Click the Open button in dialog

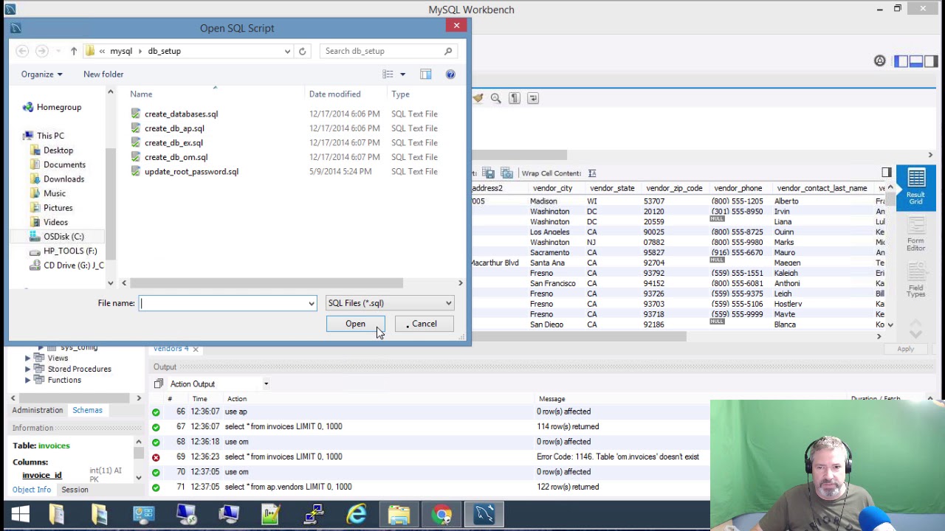click(x=355, y=324)
